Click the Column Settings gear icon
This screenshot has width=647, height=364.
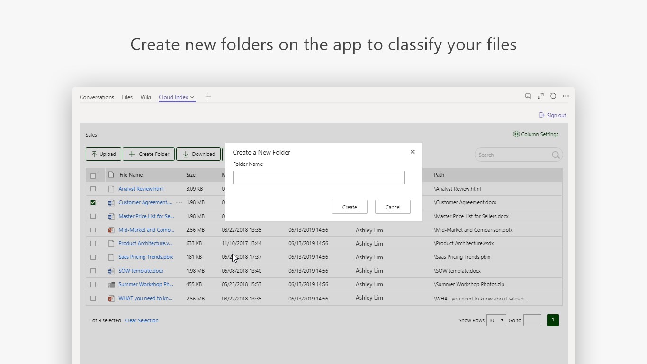pos(516,134)
